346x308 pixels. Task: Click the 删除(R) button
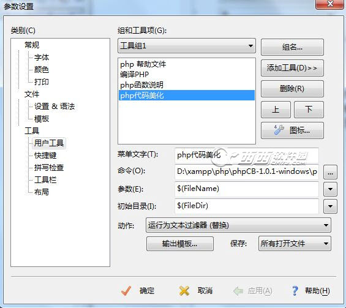coord(292,89)
